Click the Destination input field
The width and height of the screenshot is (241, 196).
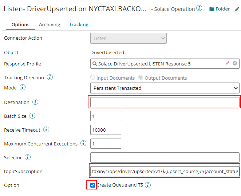point(165,102)
